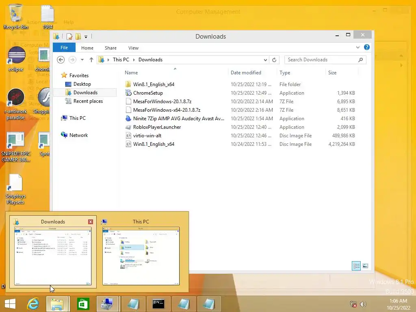This screenshot has height=312, width=416.
Task: Launch Internet Explorer from the taskbar
Action: pos(33,304)
